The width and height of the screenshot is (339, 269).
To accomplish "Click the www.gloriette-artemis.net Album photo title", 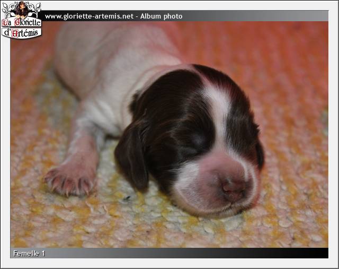I will 113,16.
